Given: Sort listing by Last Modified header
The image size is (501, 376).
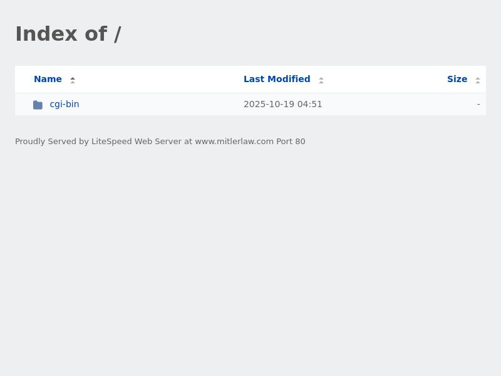Looking at the screenshot, I should (277, 79).
